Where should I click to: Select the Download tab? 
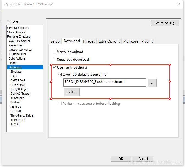72,41
